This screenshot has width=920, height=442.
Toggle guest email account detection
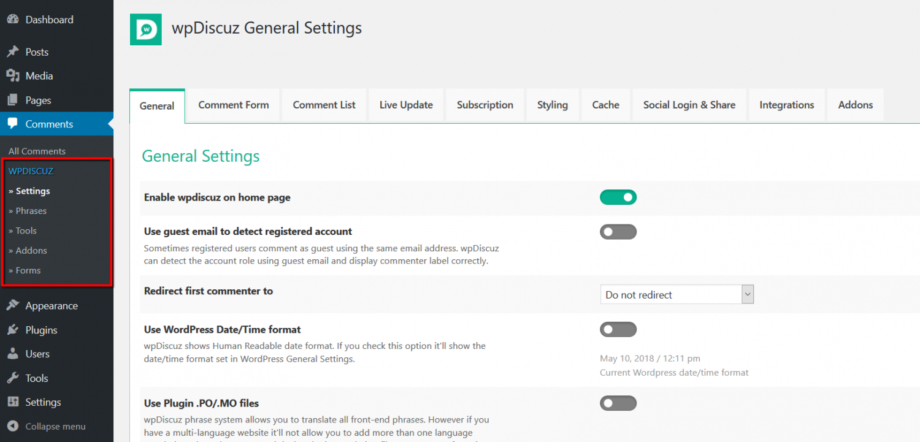[x=618, y=231]
